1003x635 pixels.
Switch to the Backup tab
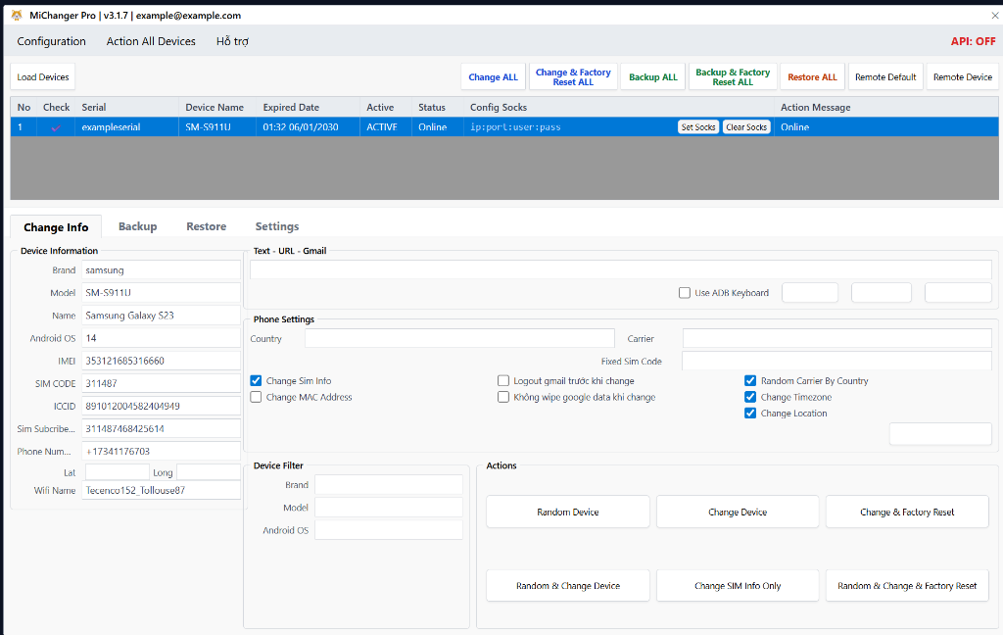pos(137,226)
